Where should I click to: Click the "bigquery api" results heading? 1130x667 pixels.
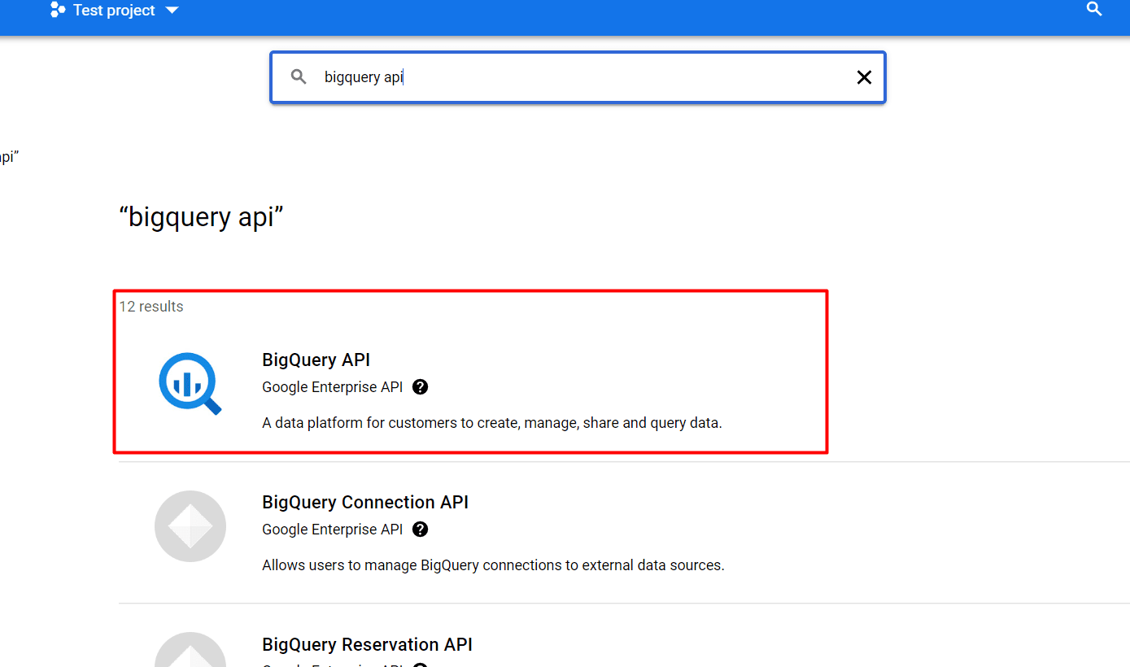point(201,217)
